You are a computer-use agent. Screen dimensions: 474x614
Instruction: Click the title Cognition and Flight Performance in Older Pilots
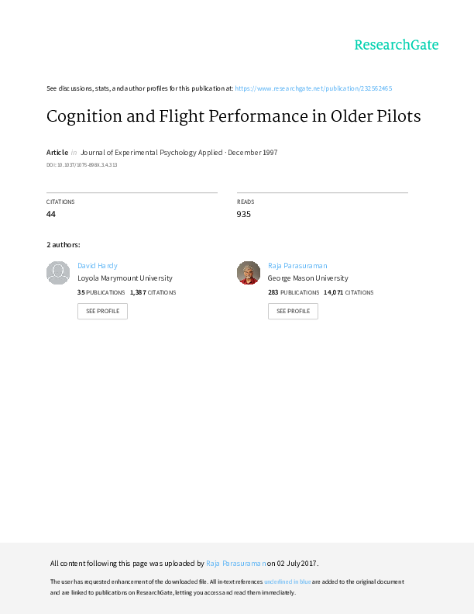click(x=233, y=116)
